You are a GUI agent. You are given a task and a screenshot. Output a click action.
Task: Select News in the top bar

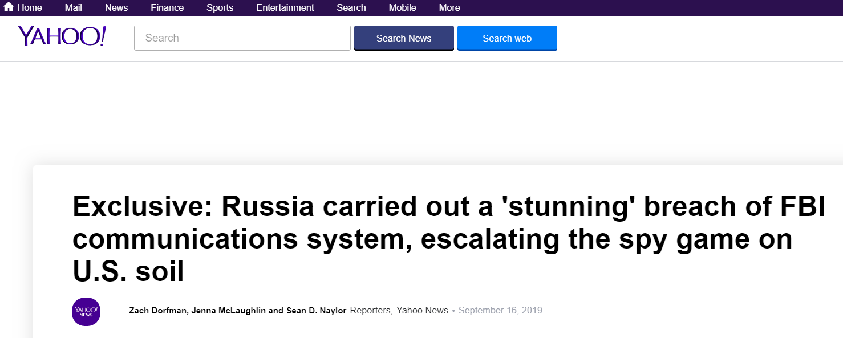point(116,7)
